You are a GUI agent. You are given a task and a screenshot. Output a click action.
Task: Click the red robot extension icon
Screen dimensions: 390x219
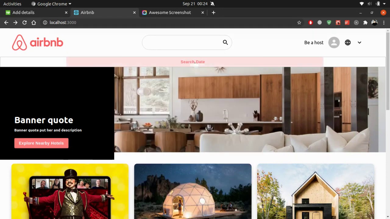pos(338,23)
